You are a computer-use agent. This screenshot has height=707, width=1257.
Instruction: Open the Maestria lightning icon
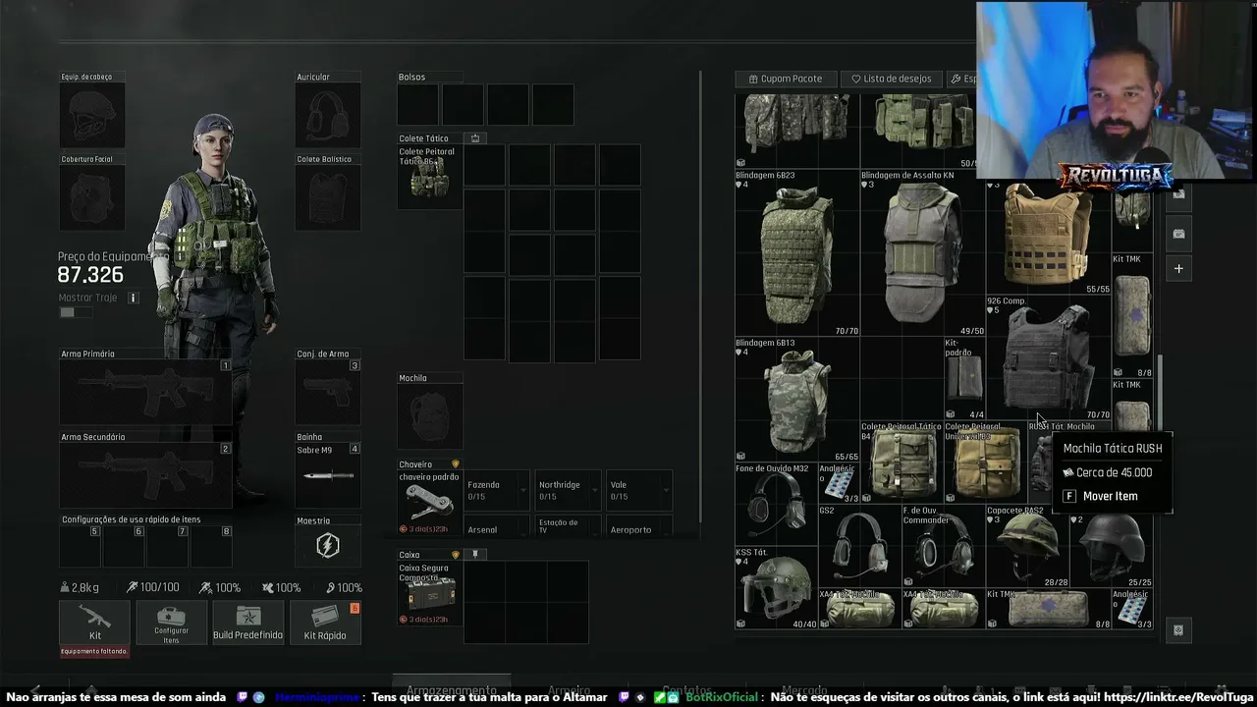328,546
